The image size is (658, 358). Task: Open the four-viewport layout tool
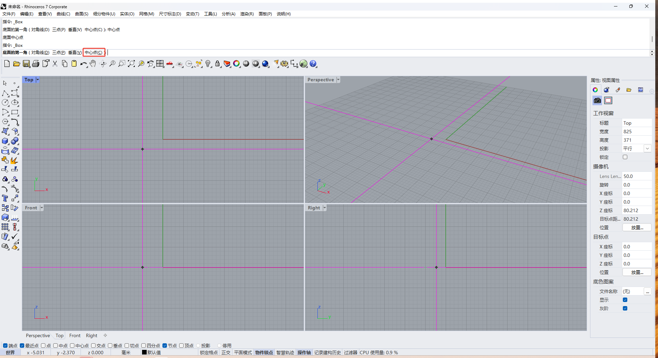[x=160, y=64]
